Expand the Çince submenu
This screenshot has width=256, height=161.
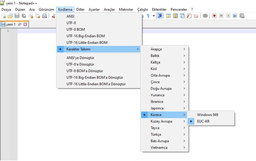pyautogui.click(x=165, y=82)
